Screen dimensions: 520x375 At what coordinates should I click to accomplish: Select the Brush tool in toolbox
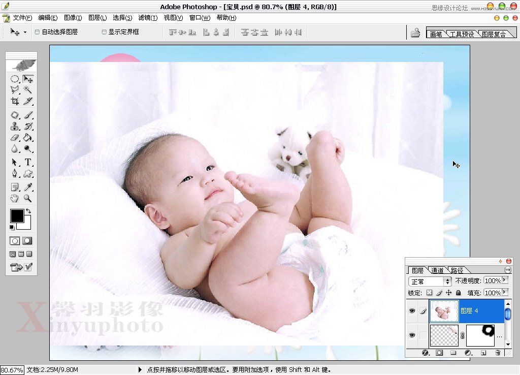[x=28, y=115]
